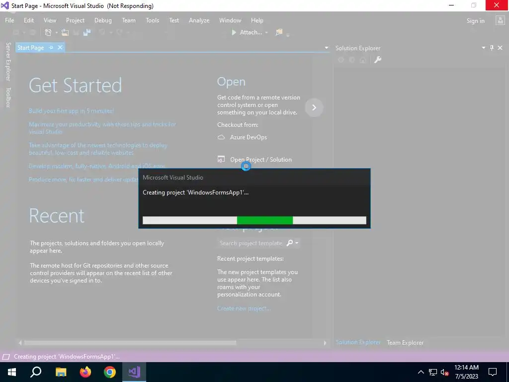Click the Save All toolbar icon

click(86, 32)
